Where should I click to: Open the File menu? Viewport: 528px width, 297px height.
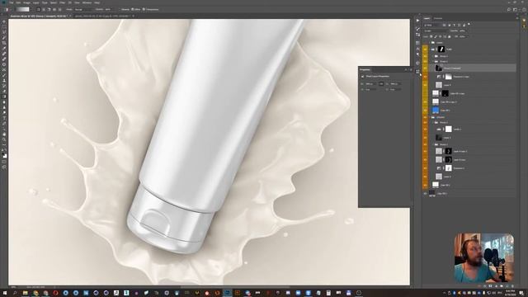point(11,2)
